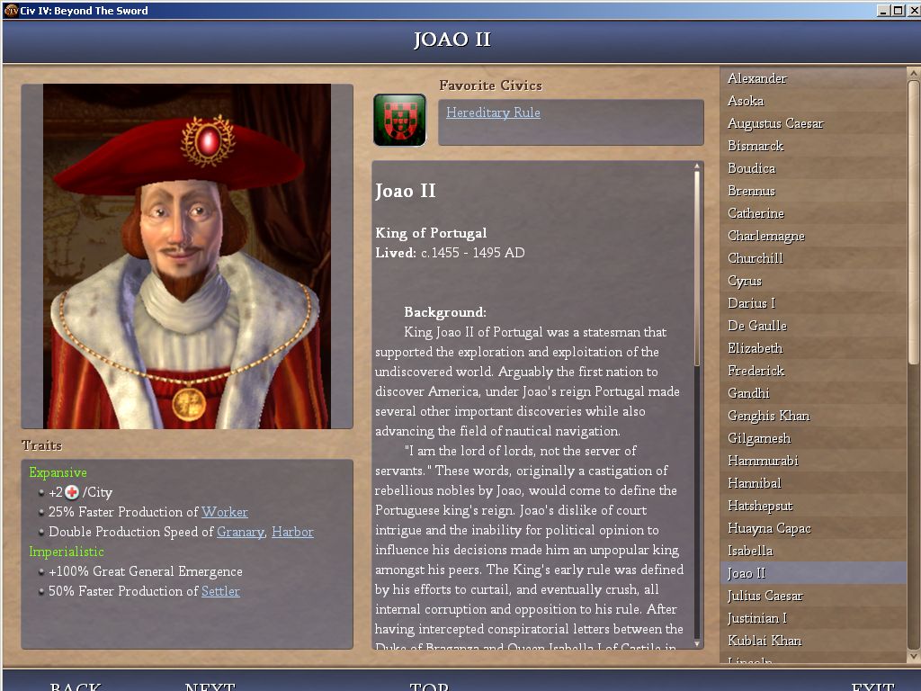
Task: Select Catherine in the leader list
Action: 813,213
